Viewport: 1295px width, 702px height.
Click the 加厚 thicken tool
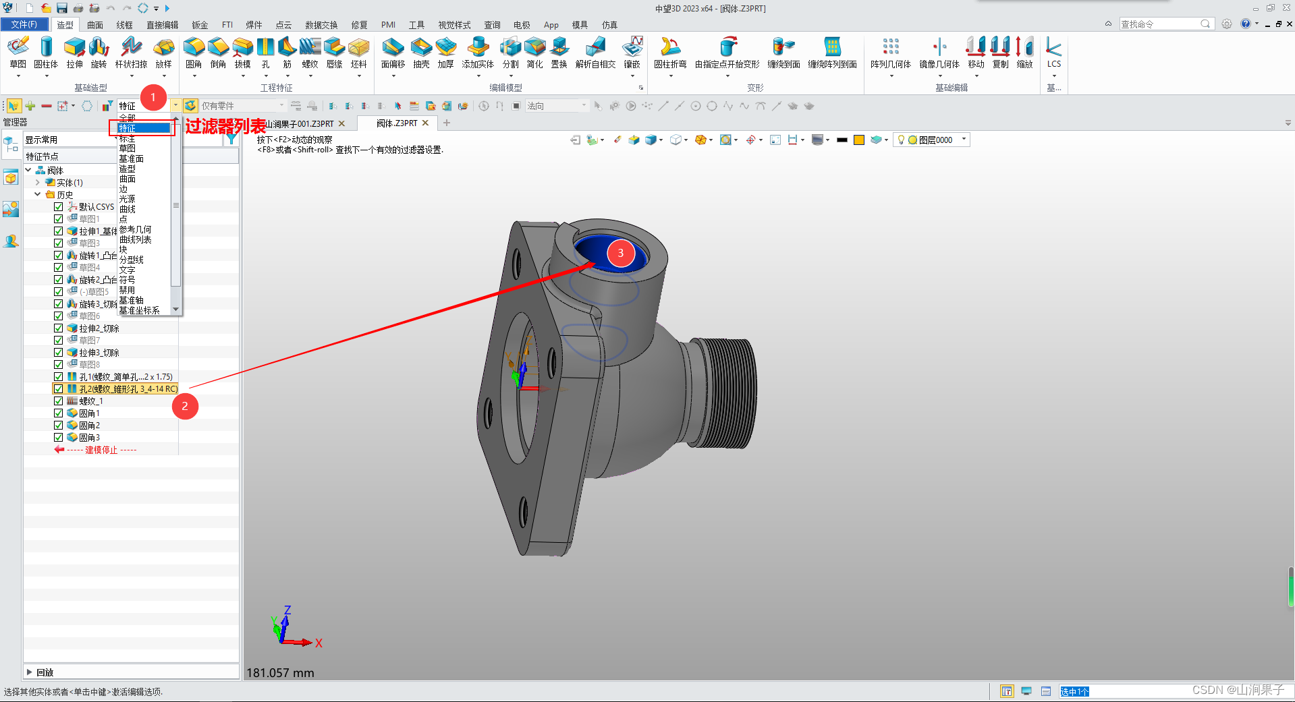click(x=445, y=53)
